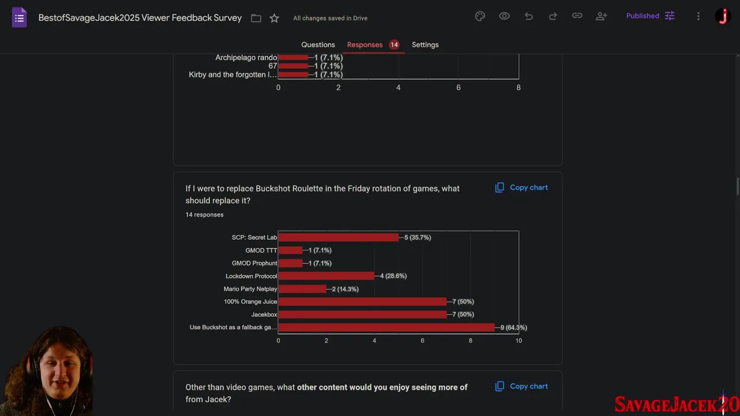Open the Google Forms home icon
The width and height of the screenshot is (740, 416).
coord(19,17)
